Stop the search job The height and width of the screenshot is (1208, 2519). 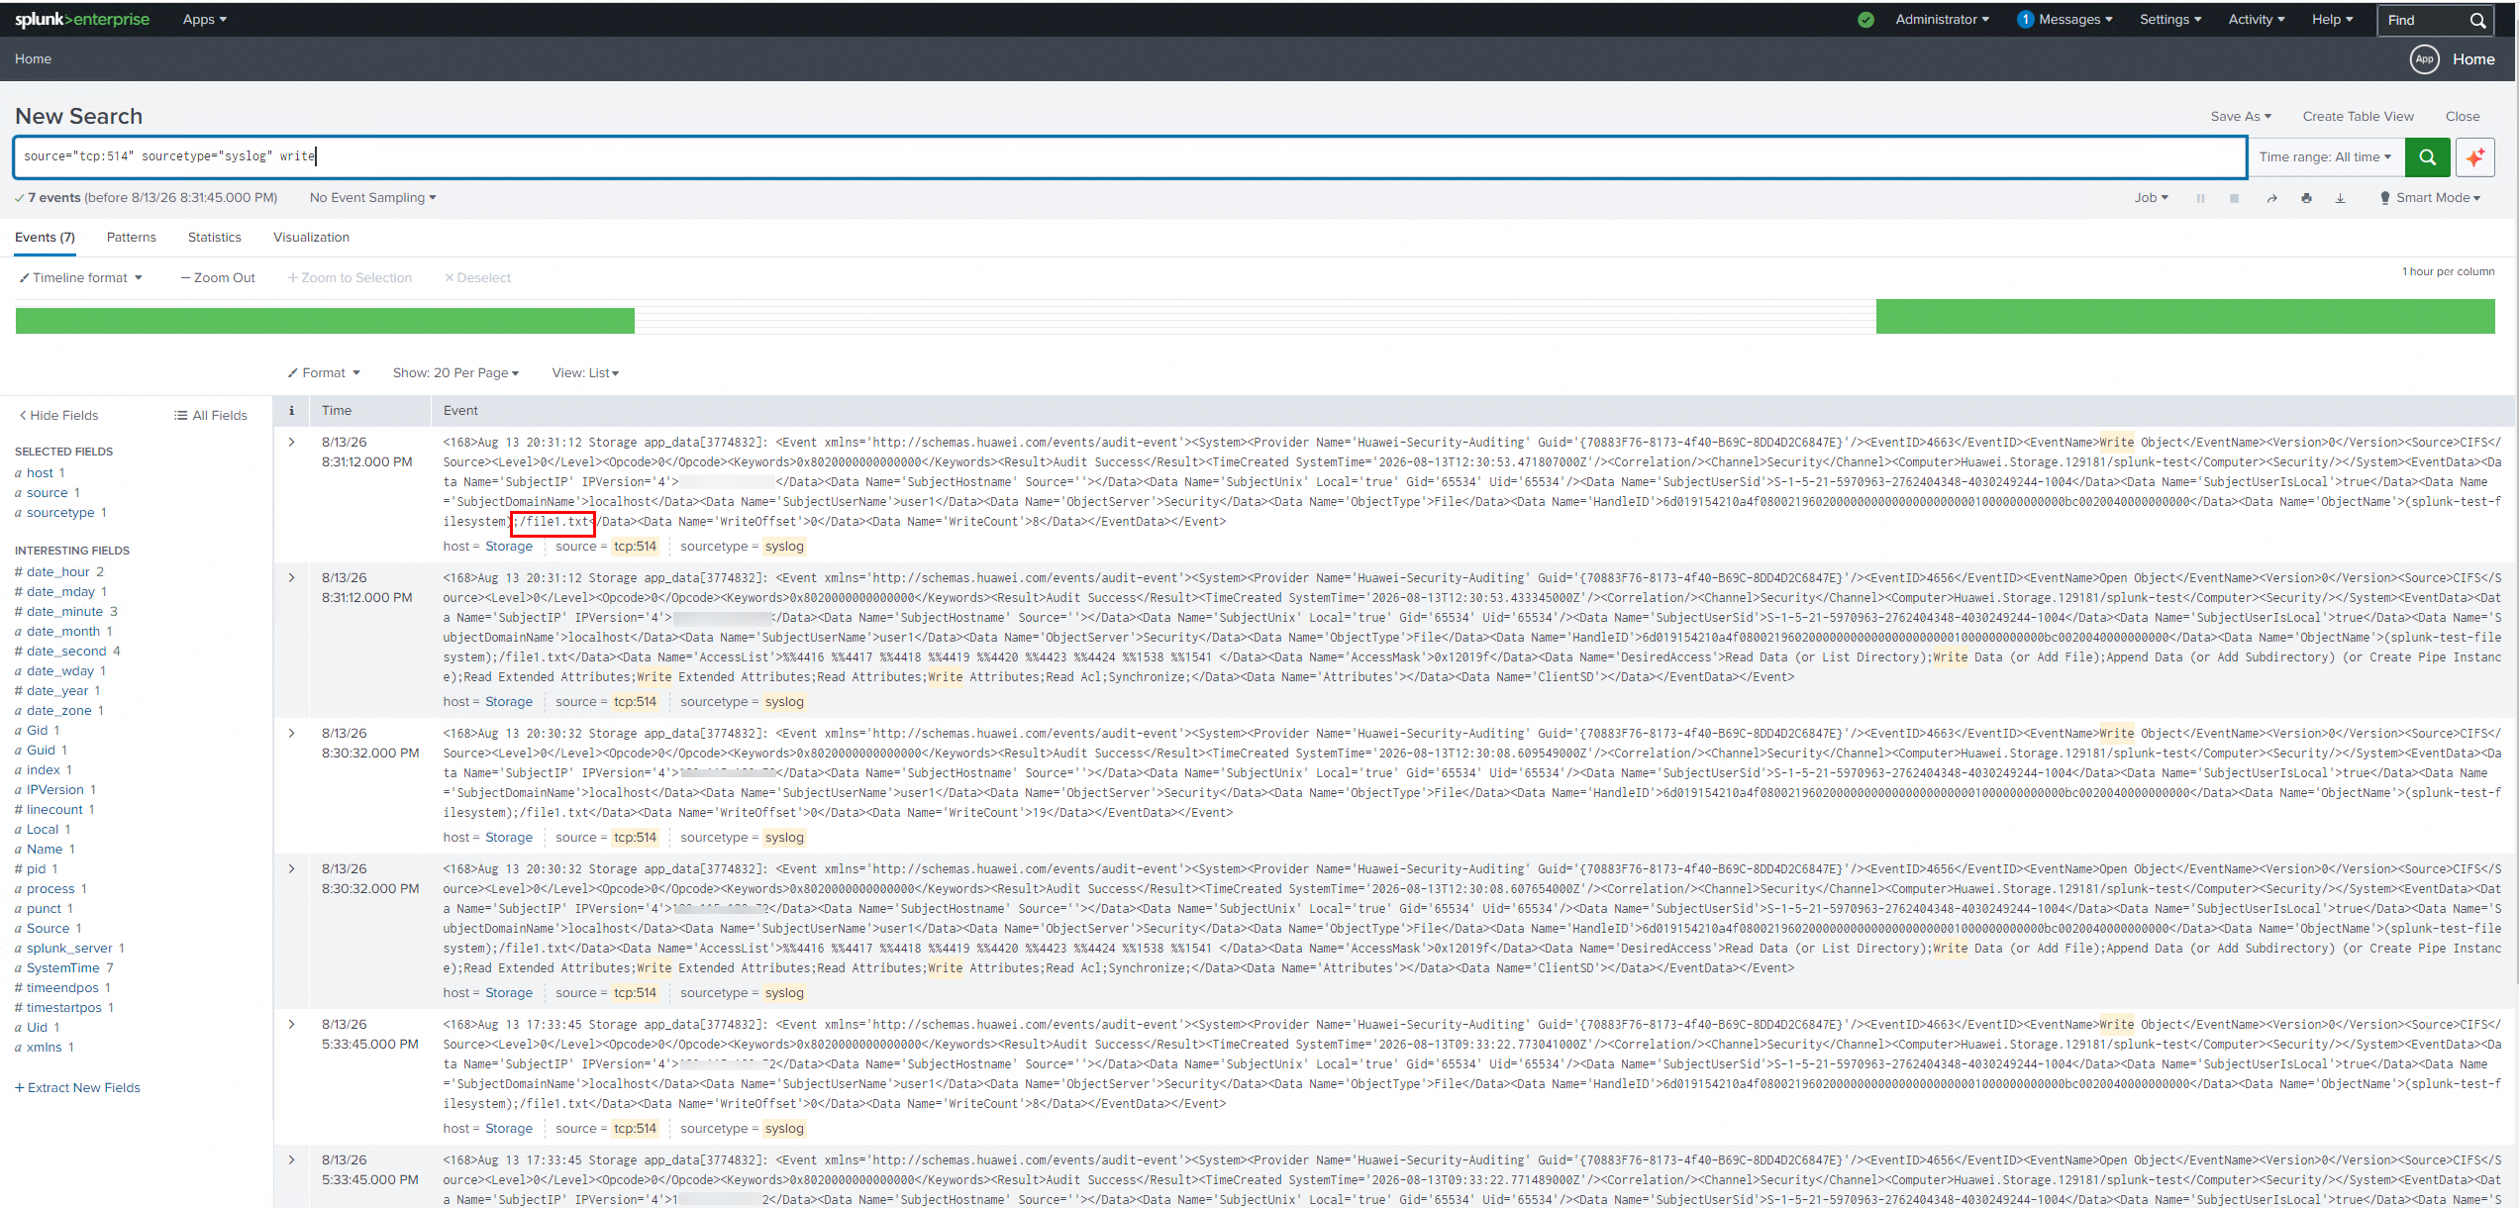2234,198
